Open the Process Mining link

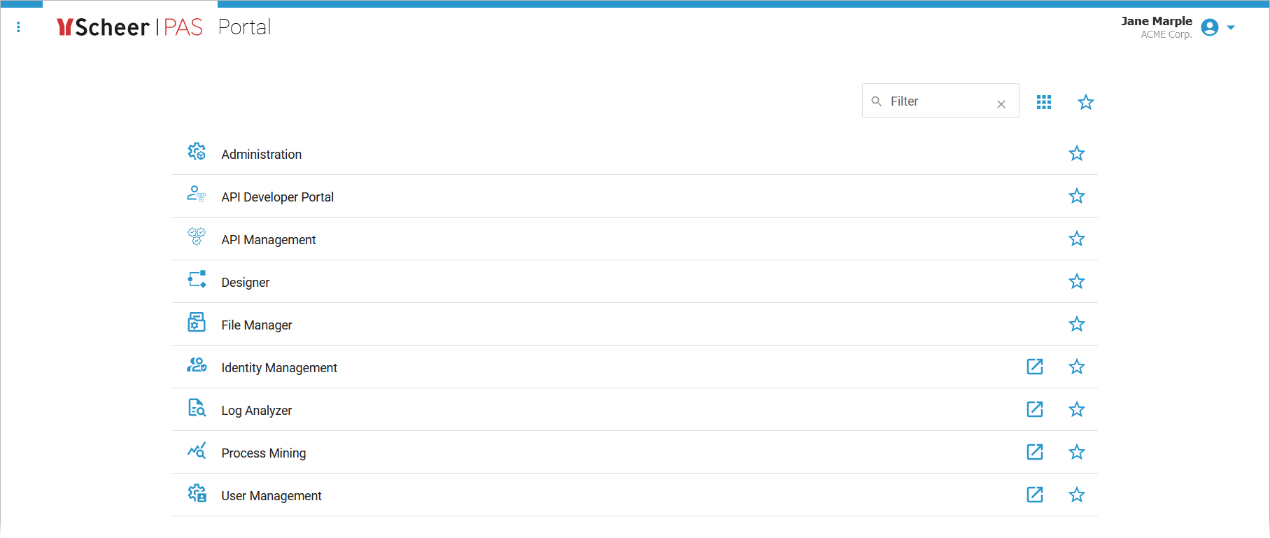[x=264, y=453]
